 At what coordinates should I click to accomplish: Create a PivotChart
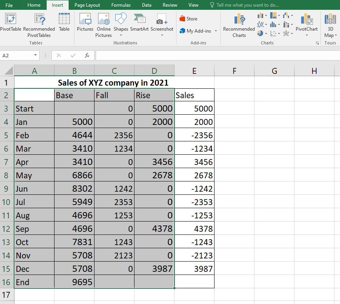point(307,24)
